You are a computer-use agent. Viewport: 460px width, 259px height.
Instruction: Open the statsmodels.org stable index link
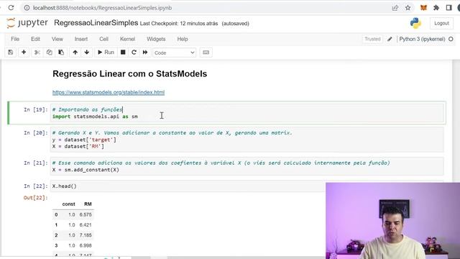[109, 92]
